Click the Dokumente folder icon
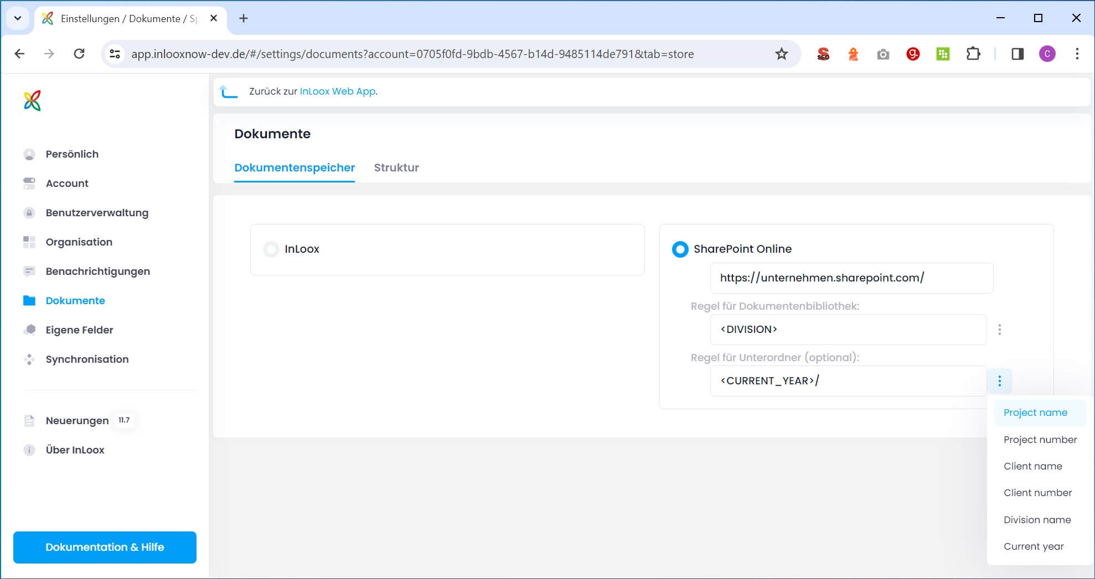This screenshot has height=579, width=1095. coord(29,300)
